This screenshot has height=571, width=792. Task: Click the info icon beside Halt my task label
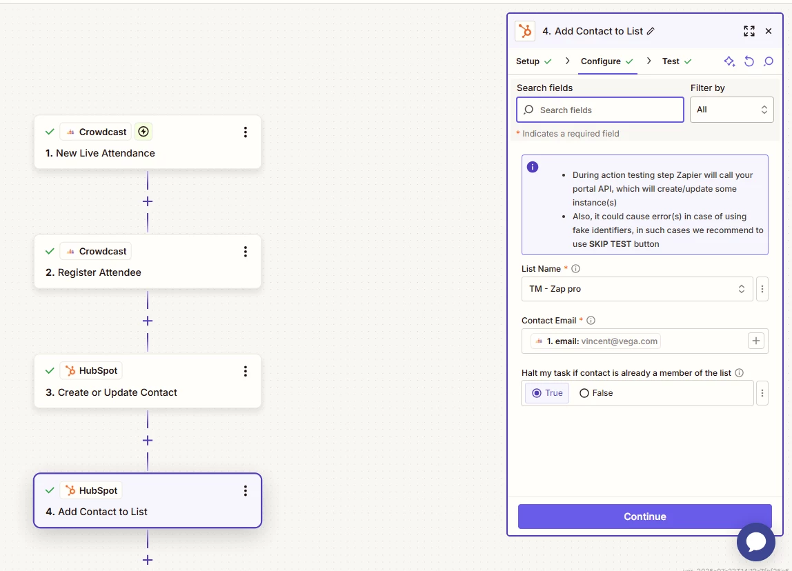[739, 372]
